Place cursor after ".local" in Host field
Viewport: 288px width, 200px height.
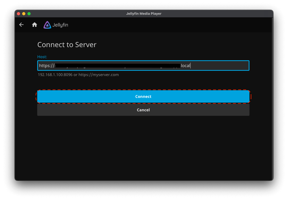pos(190,66)
